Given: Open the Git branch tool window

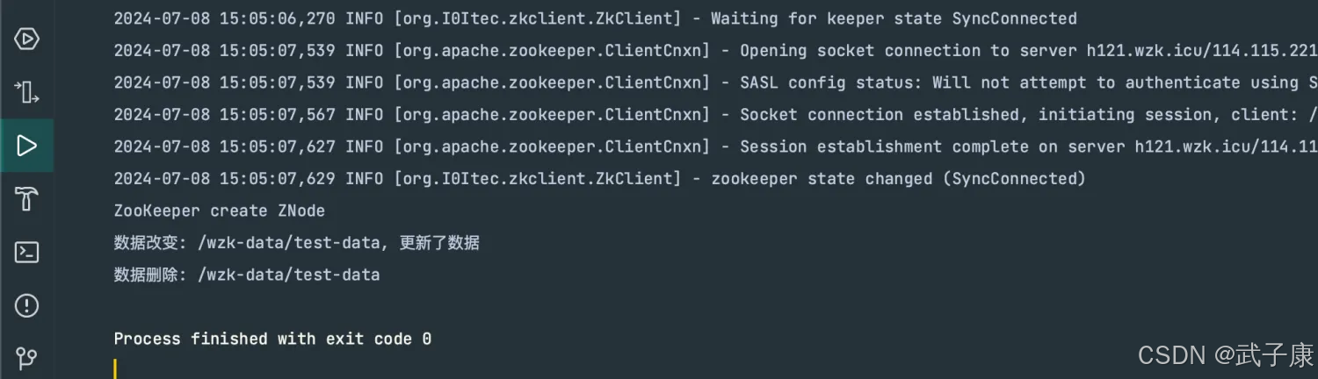Looking at the screenshot, I should pyautogui.click(x=26, y=358).
